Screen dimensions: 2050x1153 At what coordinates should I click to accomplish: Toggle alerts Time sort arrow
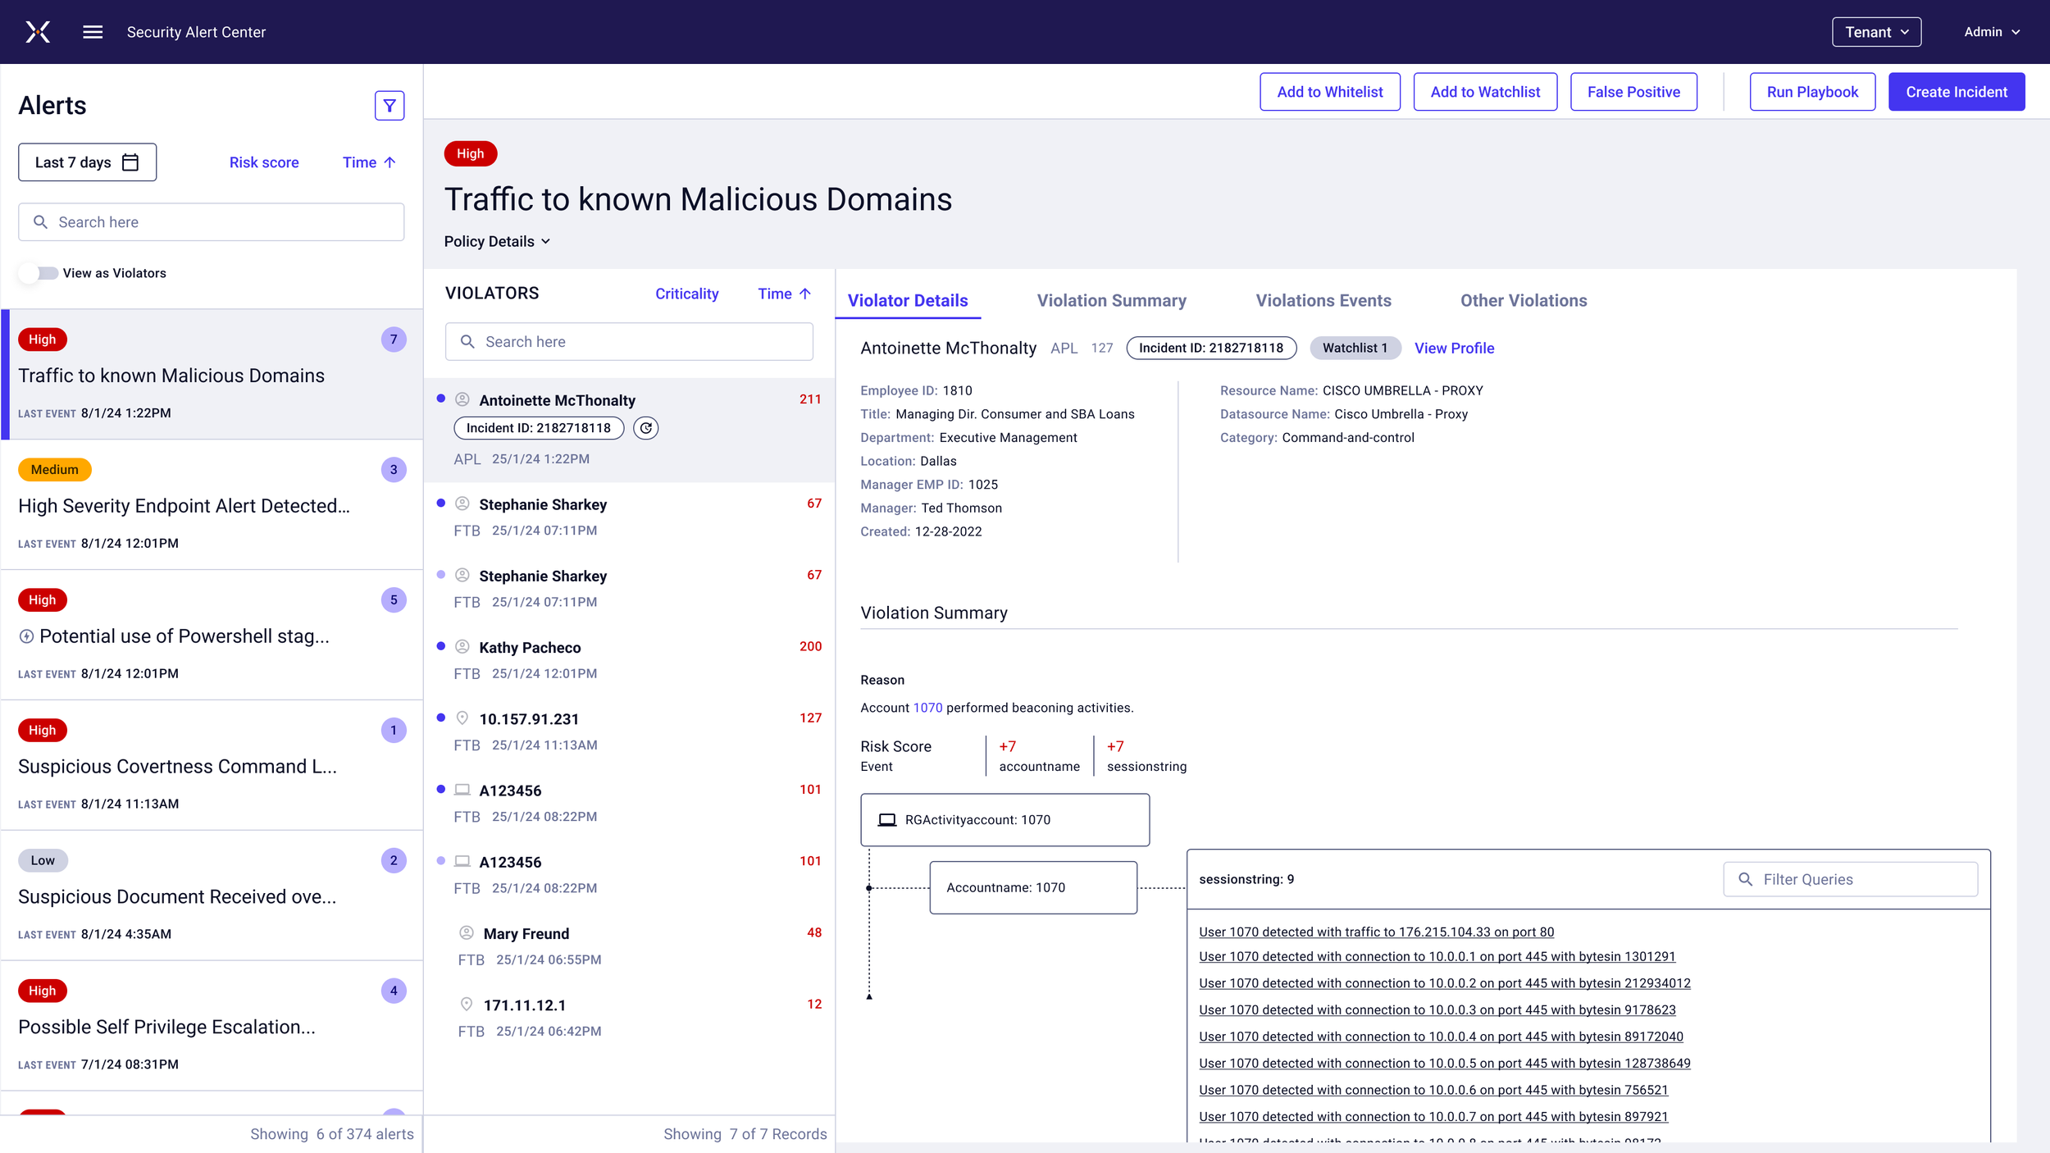coord(390,162)
